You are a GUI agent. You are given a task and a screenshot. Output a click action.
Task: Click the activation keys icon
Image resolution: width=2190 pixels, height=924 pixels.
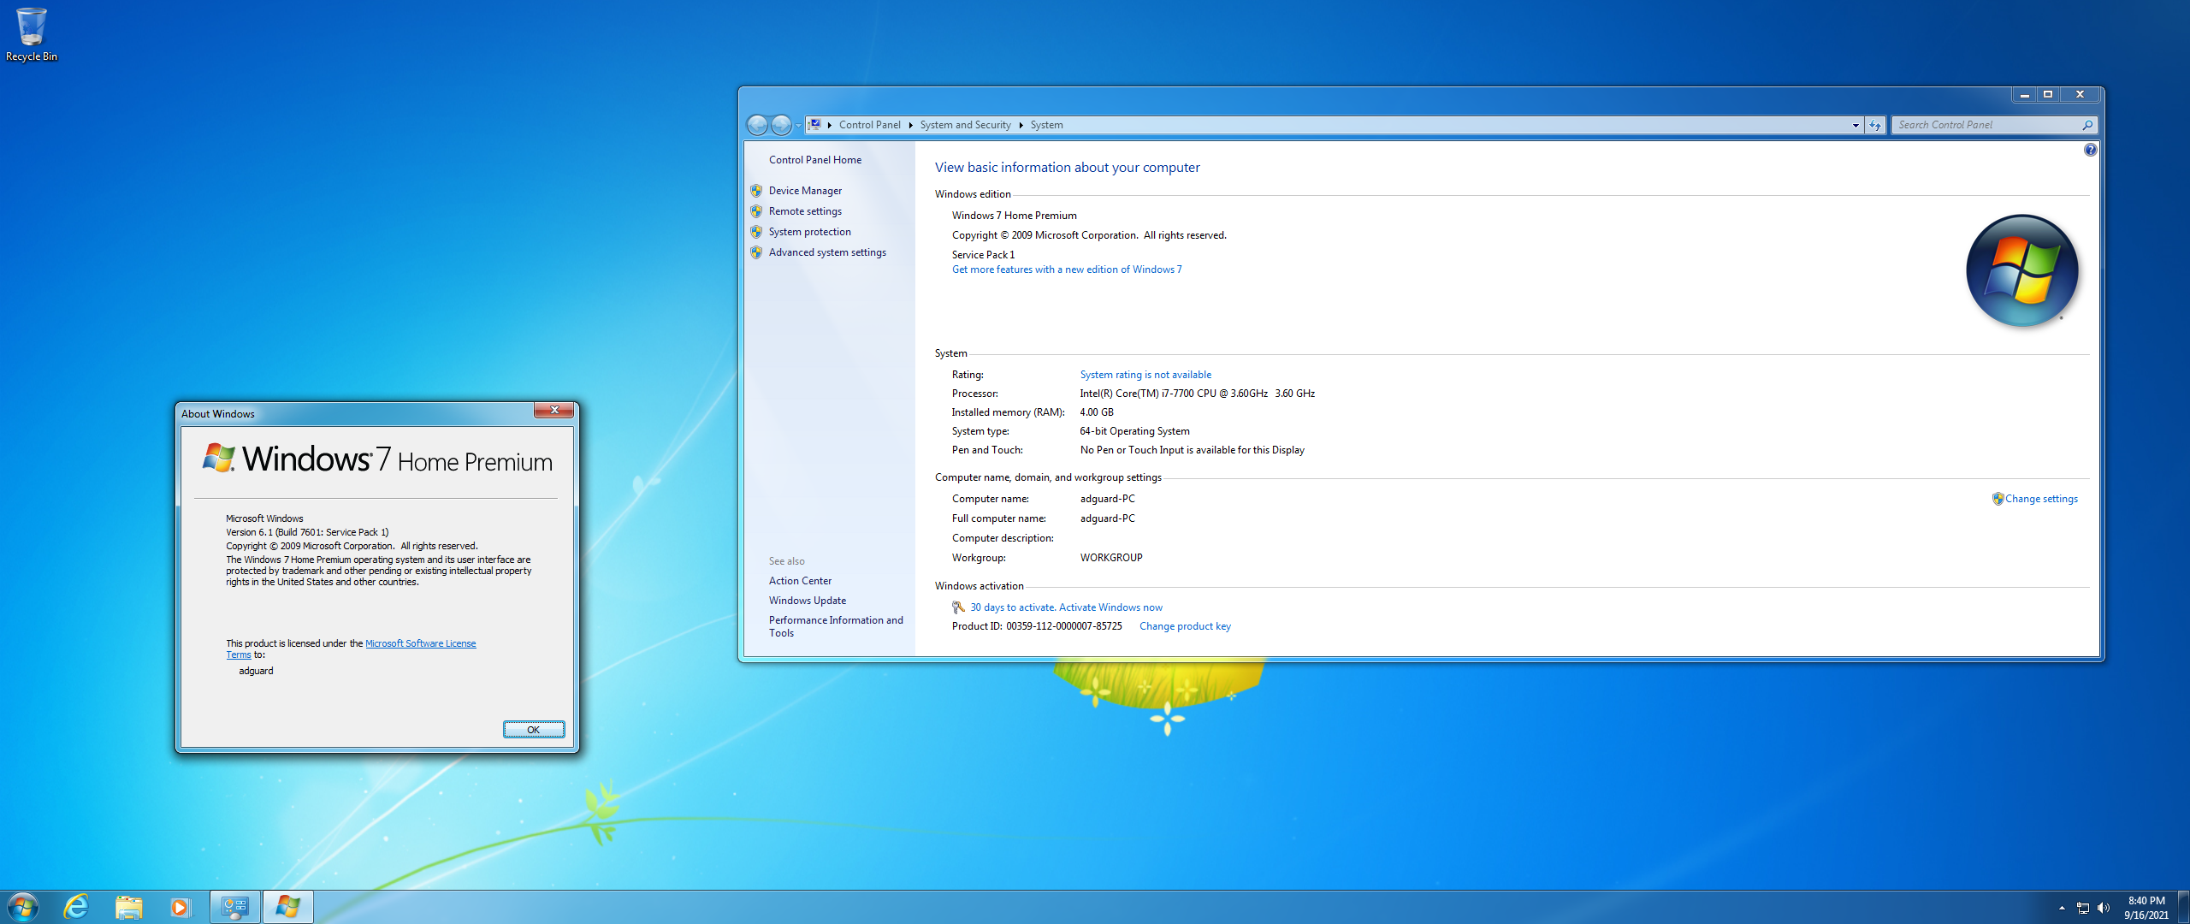coord(958,607)
